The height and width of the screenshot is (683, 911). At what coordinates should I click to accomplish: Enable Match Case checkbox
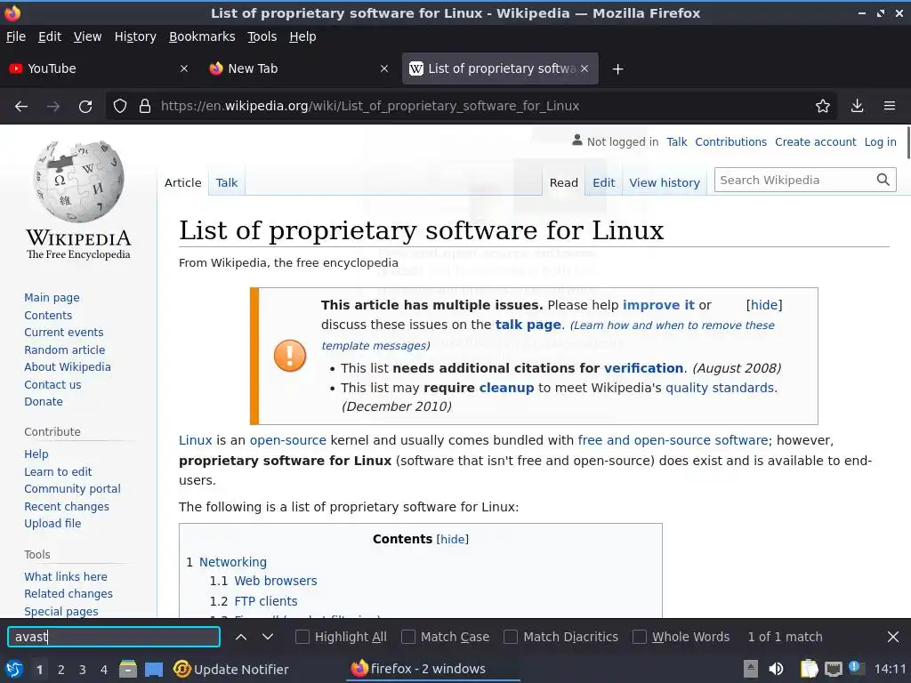click(408, 637)
